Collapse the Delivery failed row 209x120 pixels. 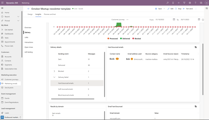coord(54,77)
